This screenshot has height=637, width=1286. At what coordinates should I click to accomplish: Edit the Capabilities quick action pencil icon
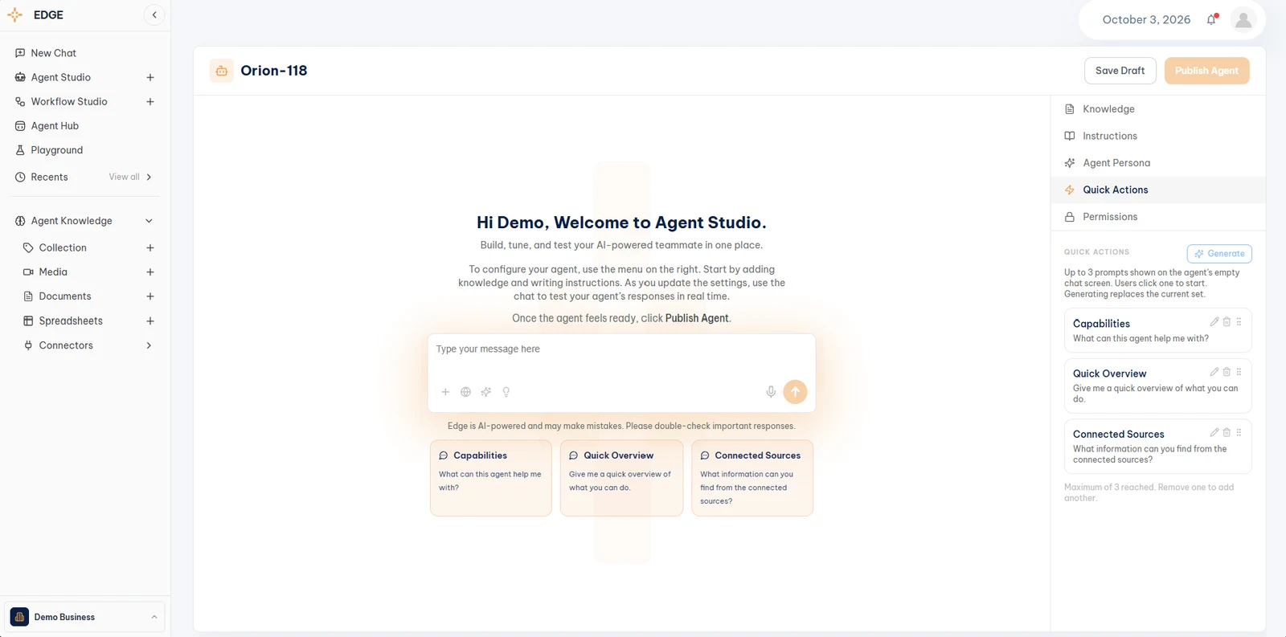(x=1214, y=321)
